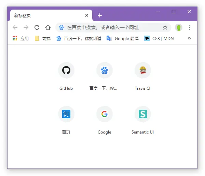
Task: Go forward with the forward arrow
Action: (x=26, y=27)
